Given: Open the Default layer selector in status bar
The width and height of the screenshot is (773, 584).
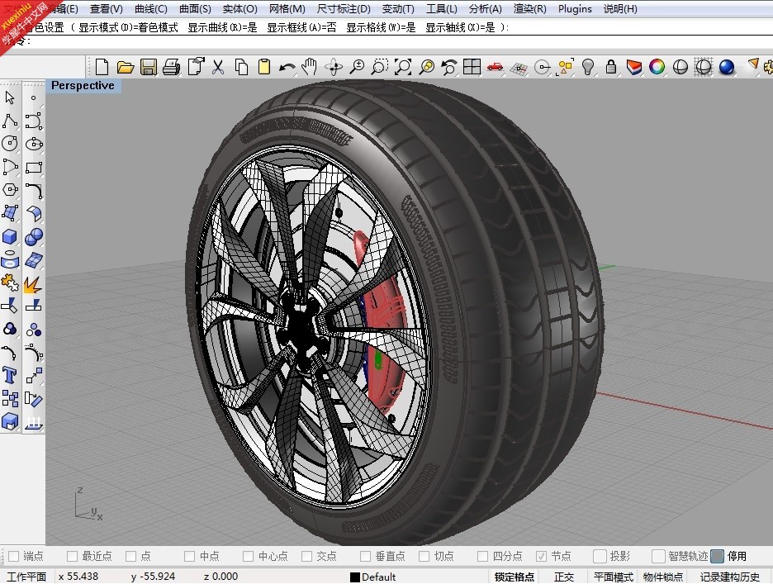Looking at the screenshot, I should pyautogui.click(x=378, y=577).
